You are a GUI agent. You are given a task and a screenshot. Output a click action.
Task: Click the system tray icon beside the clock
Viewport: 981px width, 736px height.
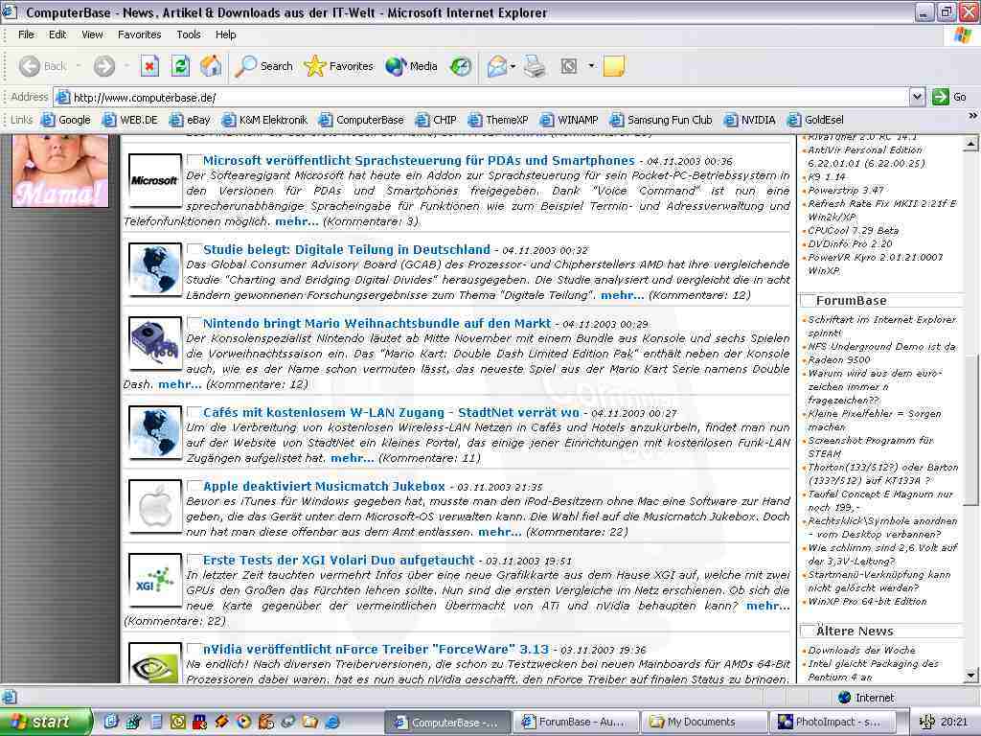click(x=926, y=722)
